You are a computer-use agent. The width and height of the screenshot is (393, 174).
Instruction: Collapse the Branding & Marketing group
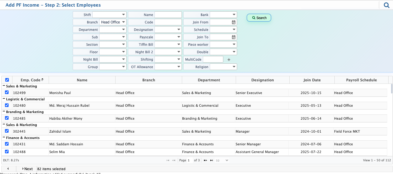pos(4,111)
